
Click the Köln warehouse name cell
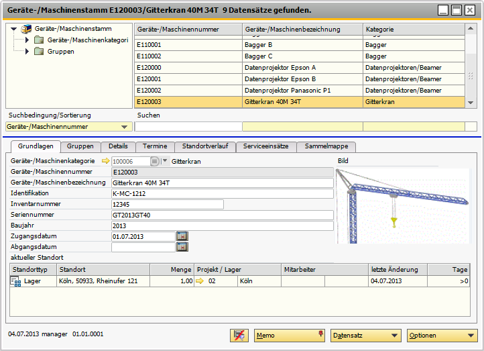point(259,281)
